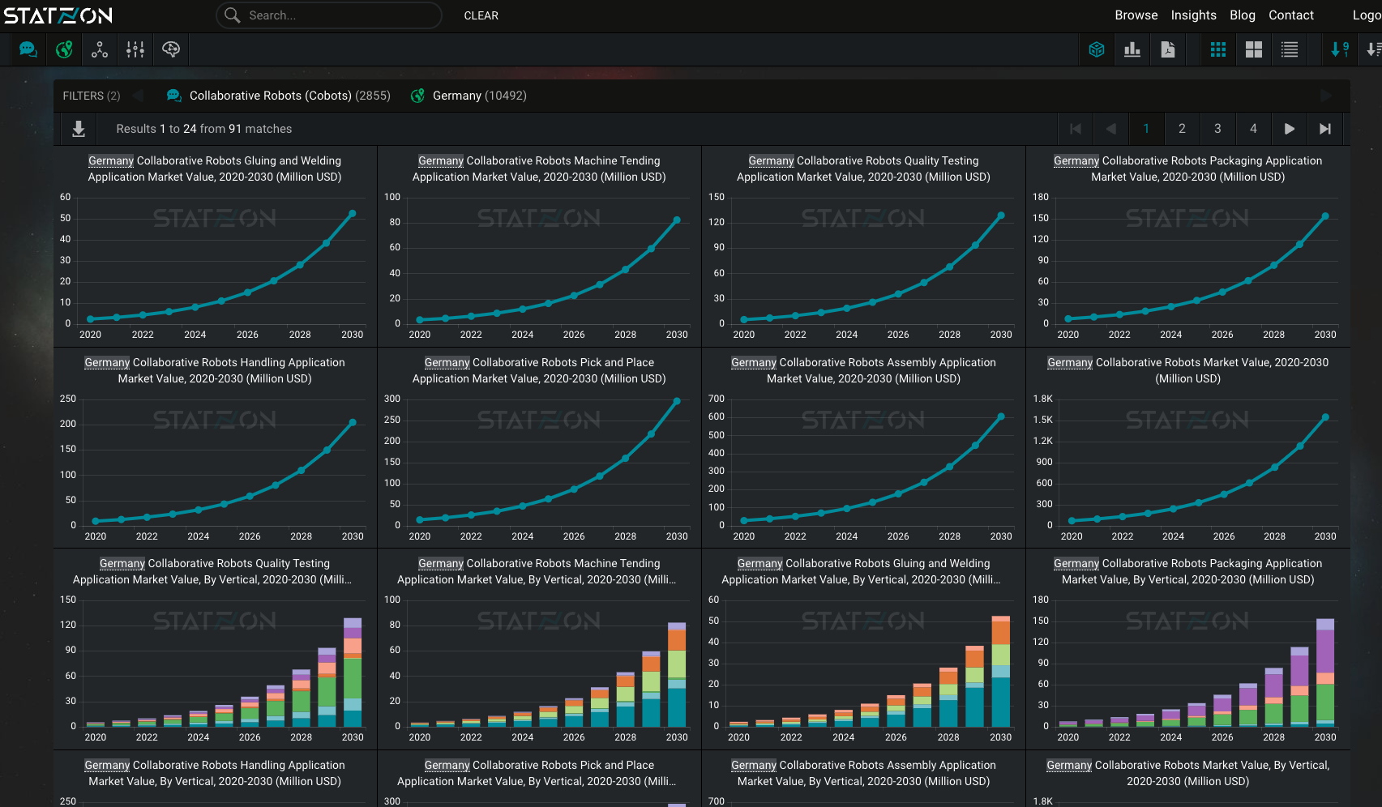Expand filter bar with the right arrow
Viewport: 1382px width, 807px height.
coord(1326,96)
